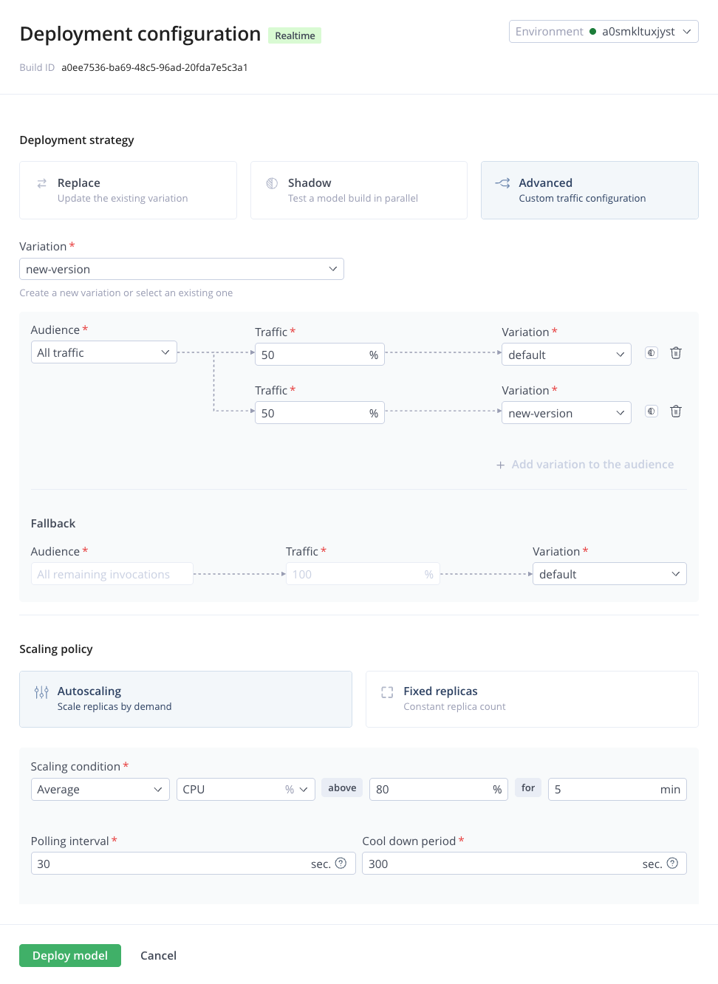Choose the Shadow deployment strategy

pyautogui.click(x=358, y=190)
